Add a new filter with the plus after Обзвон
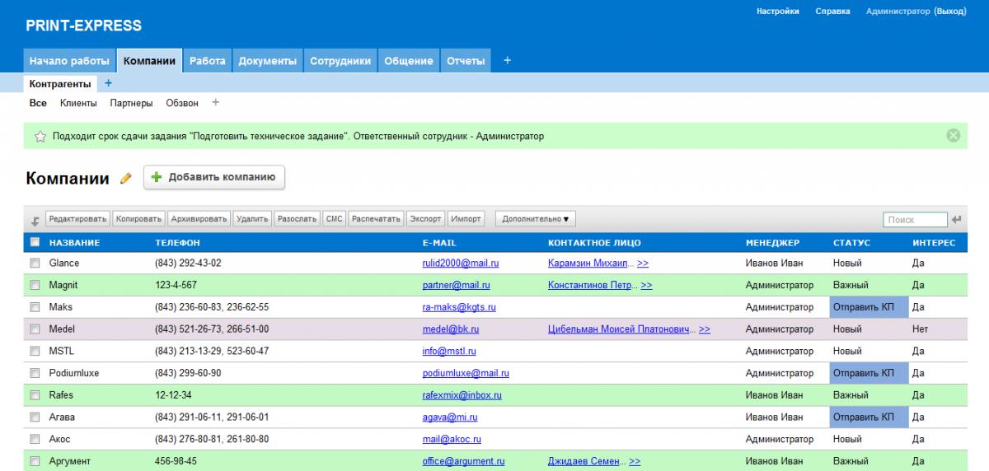989x471 pixels. pyautogui.click(x=216, y=103)
